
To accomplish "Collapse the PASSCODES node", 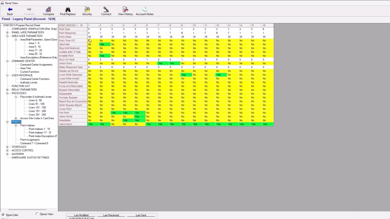I will [x=7, y=93].
